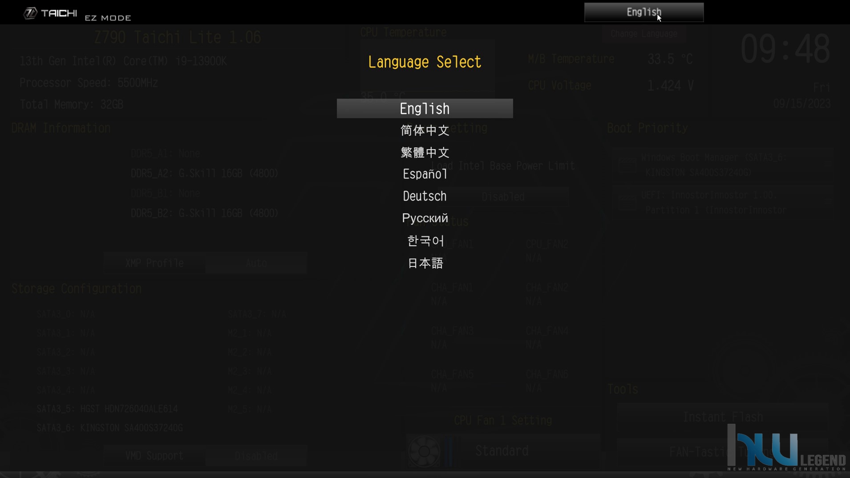Click the CPU fan icon

(x=424, y=451)
